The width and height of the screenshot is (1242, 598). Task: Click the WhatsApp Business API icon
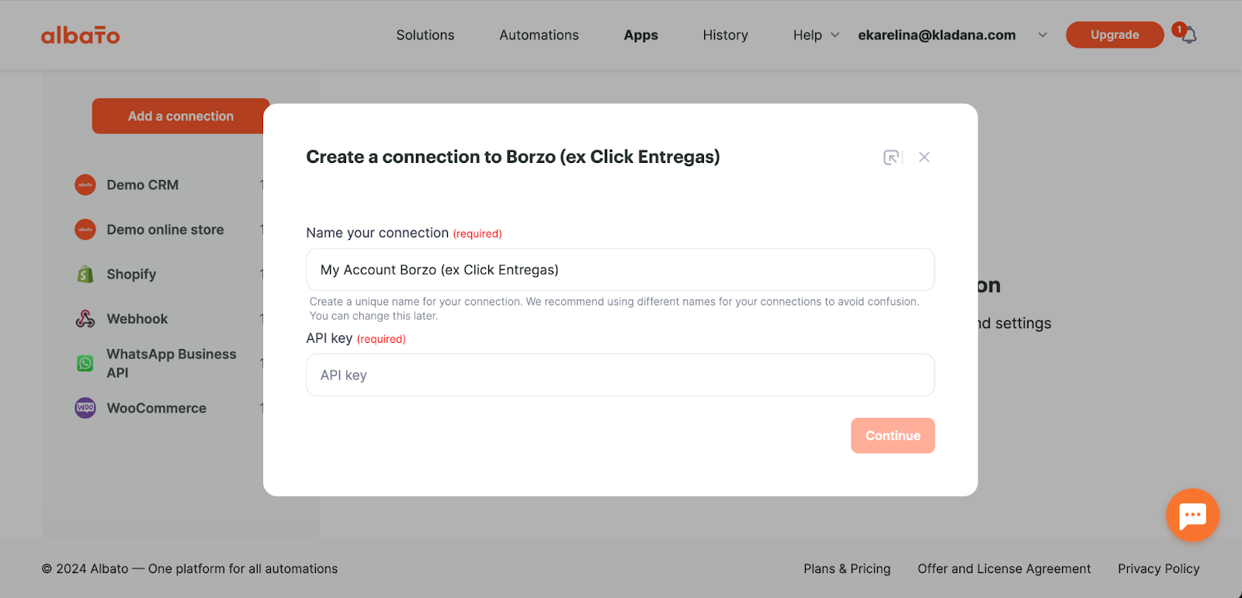coord(85,363)
